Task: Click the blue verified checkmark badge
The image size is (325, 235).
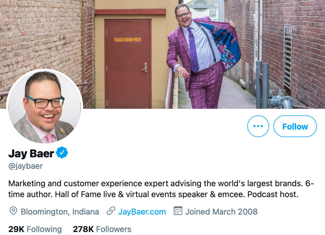Action: pos(62,152)
